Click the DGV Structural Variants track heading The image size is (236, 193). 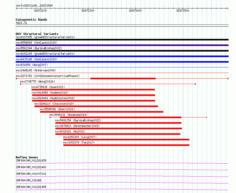coord(37,34)
